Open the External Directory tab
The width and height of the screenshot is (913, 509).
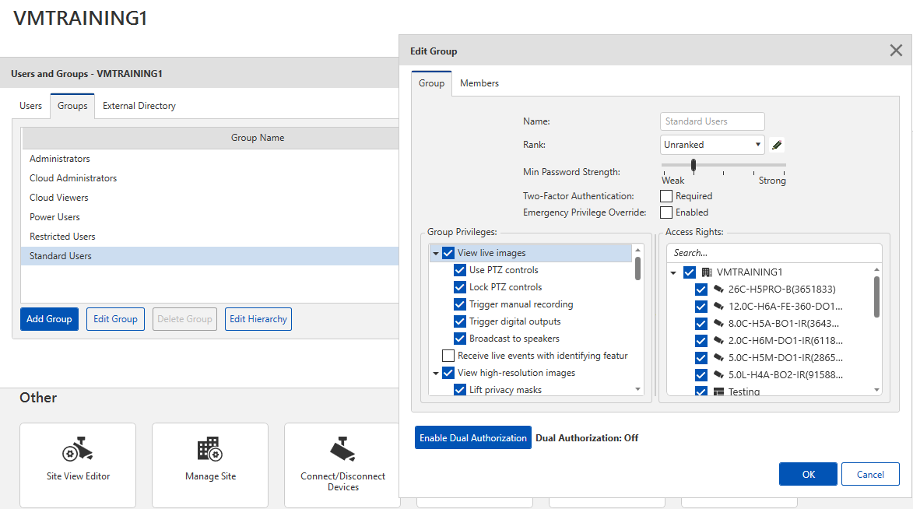(x=139, y=106)
